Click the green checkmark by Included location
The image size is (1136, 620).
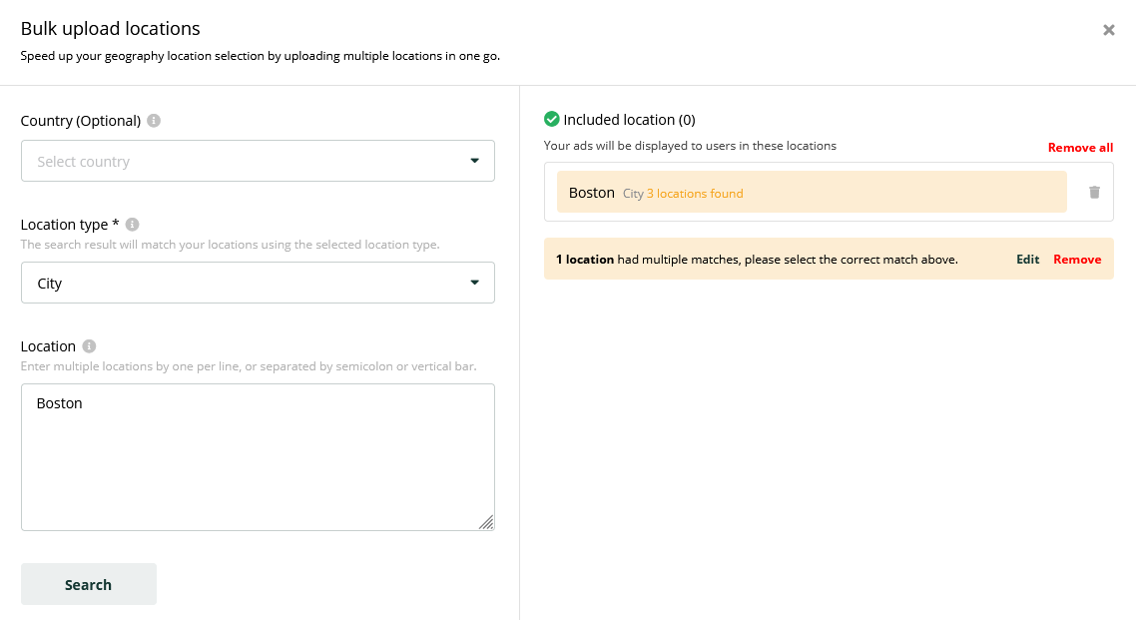[x=551, y=119]
